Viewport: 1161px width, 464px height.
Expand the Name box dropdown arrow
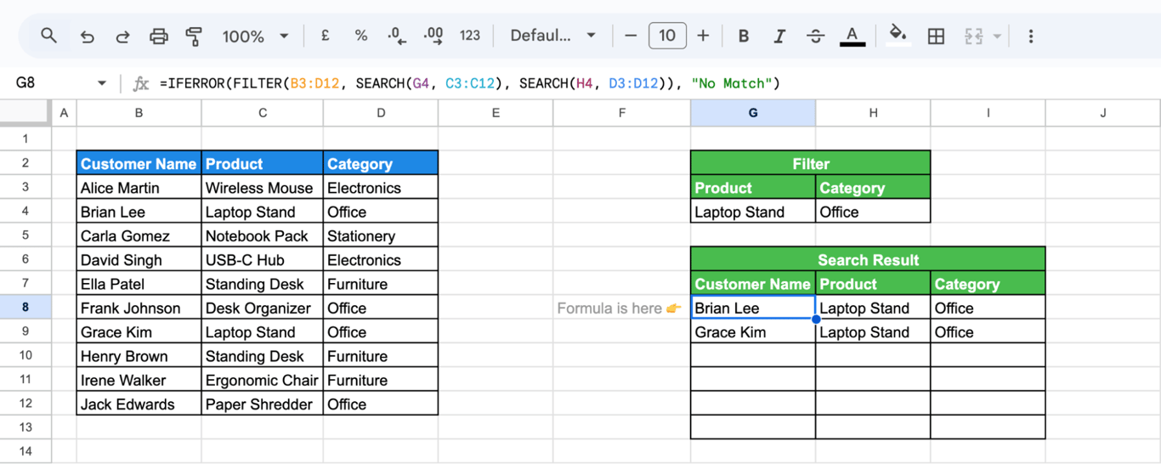pos(102,83)
